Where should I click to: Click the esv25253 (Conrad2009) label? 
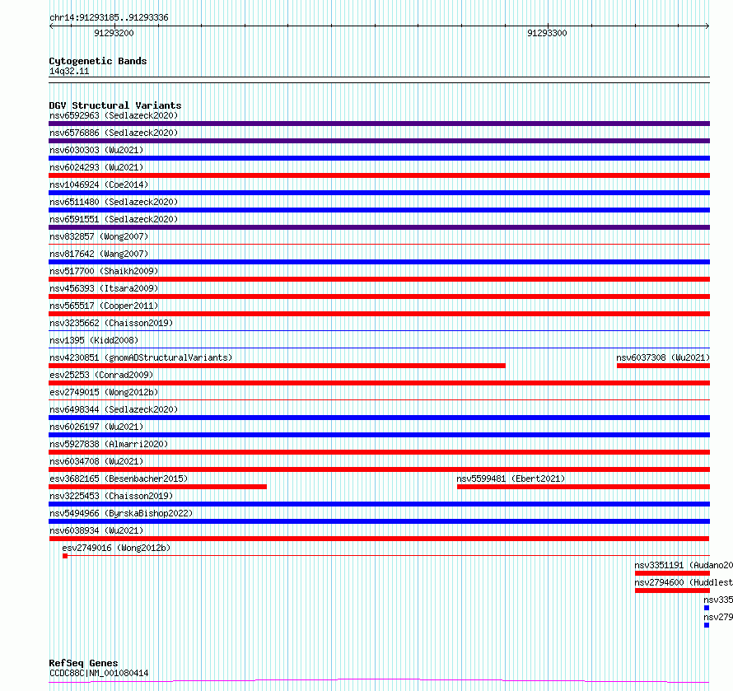coord(101,375)
